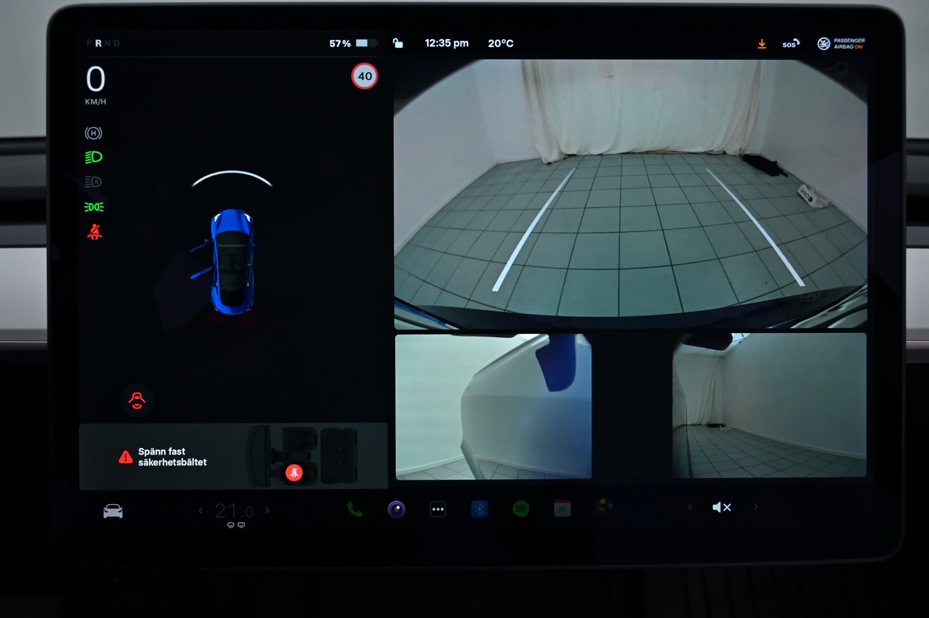Open the Spotify app

coord(521,509)
